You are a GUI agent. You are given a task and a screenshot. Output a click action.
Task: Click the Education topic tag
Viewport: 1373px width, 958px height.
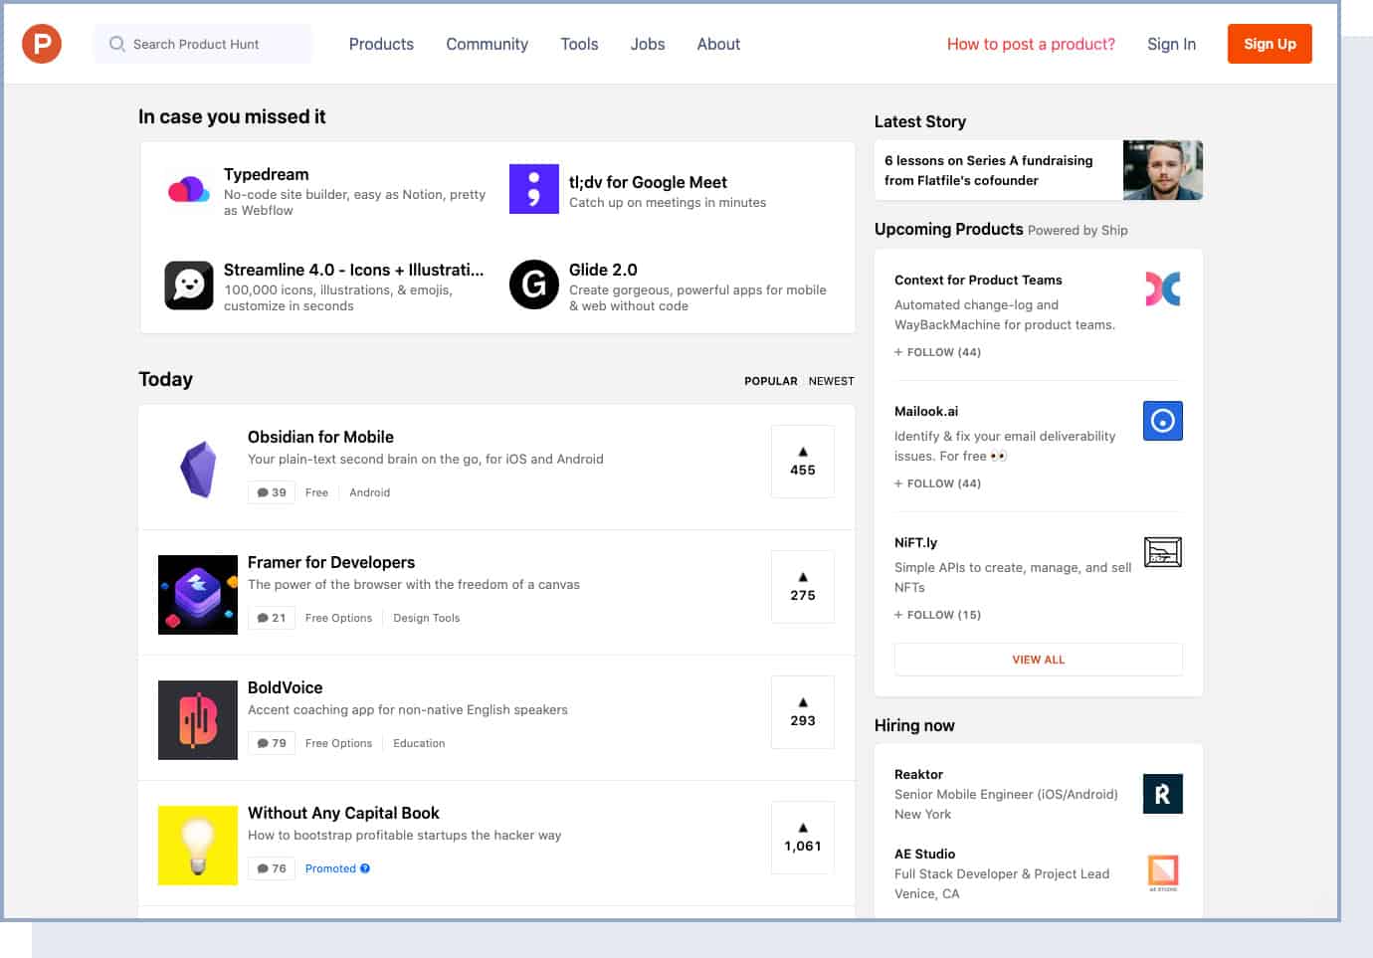click(419, 743)
